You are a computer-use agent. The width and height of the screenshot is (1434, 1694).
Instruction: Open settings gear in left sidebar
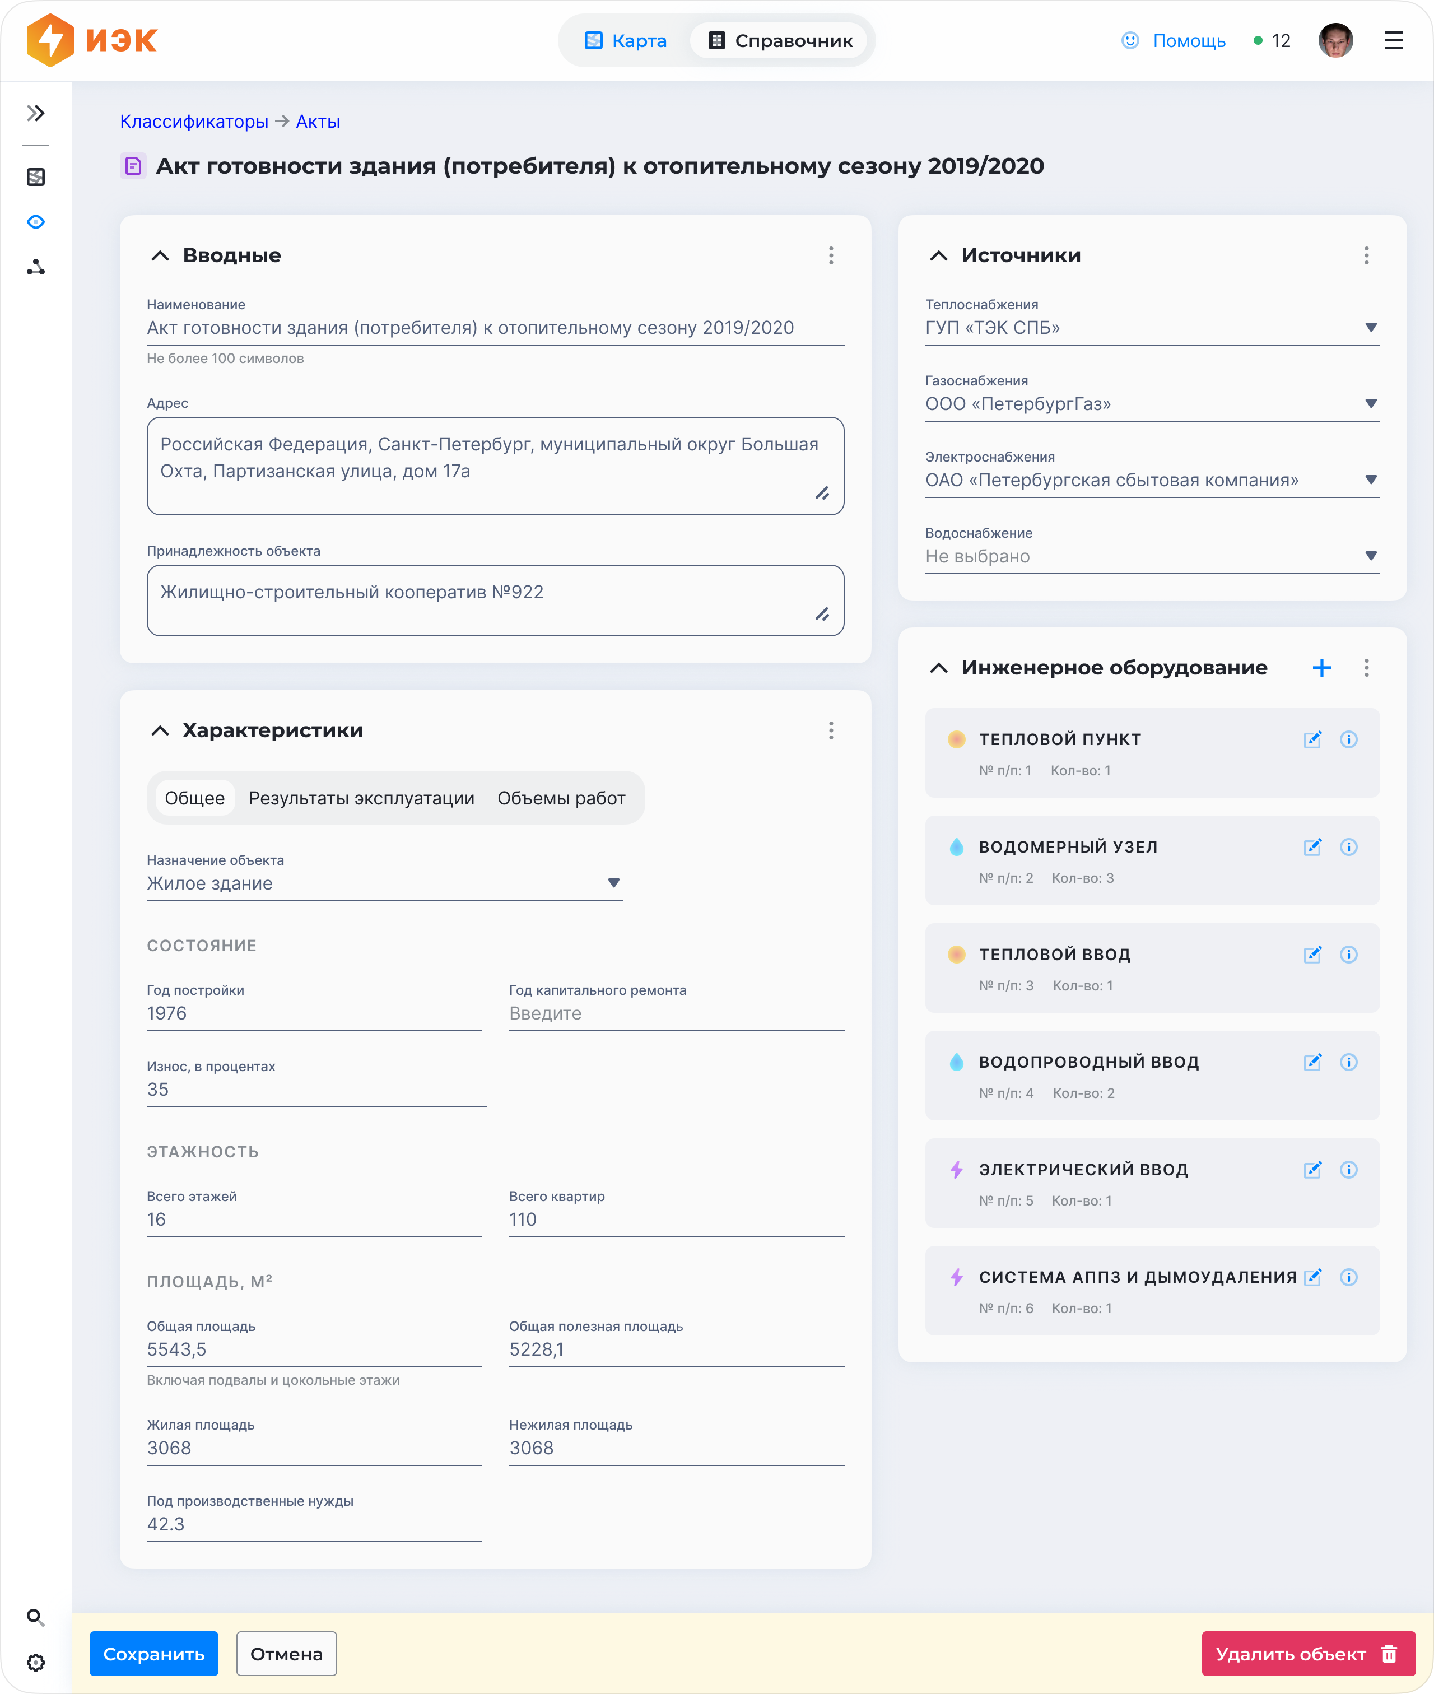click(x=35, y=1662)
